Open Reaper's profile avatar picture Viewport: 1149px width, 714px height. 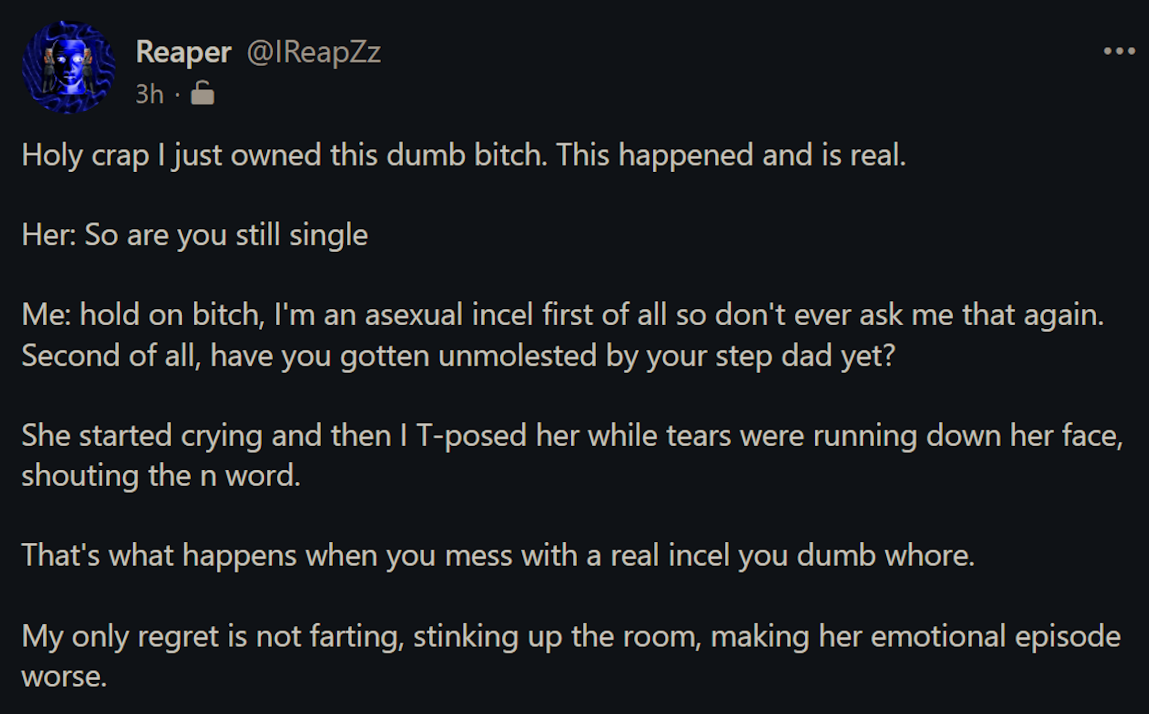pos(68,67)
